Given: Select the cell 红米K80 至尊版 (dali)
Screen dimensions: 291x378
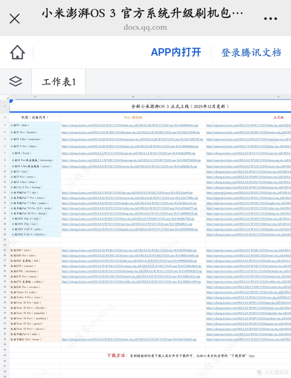Looking at the screenshot, I should (35, 261).
